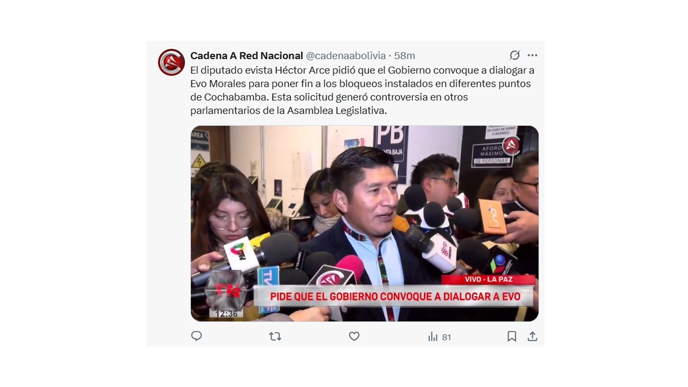Repost using the retweet arrows icon

tap(275, 336)
